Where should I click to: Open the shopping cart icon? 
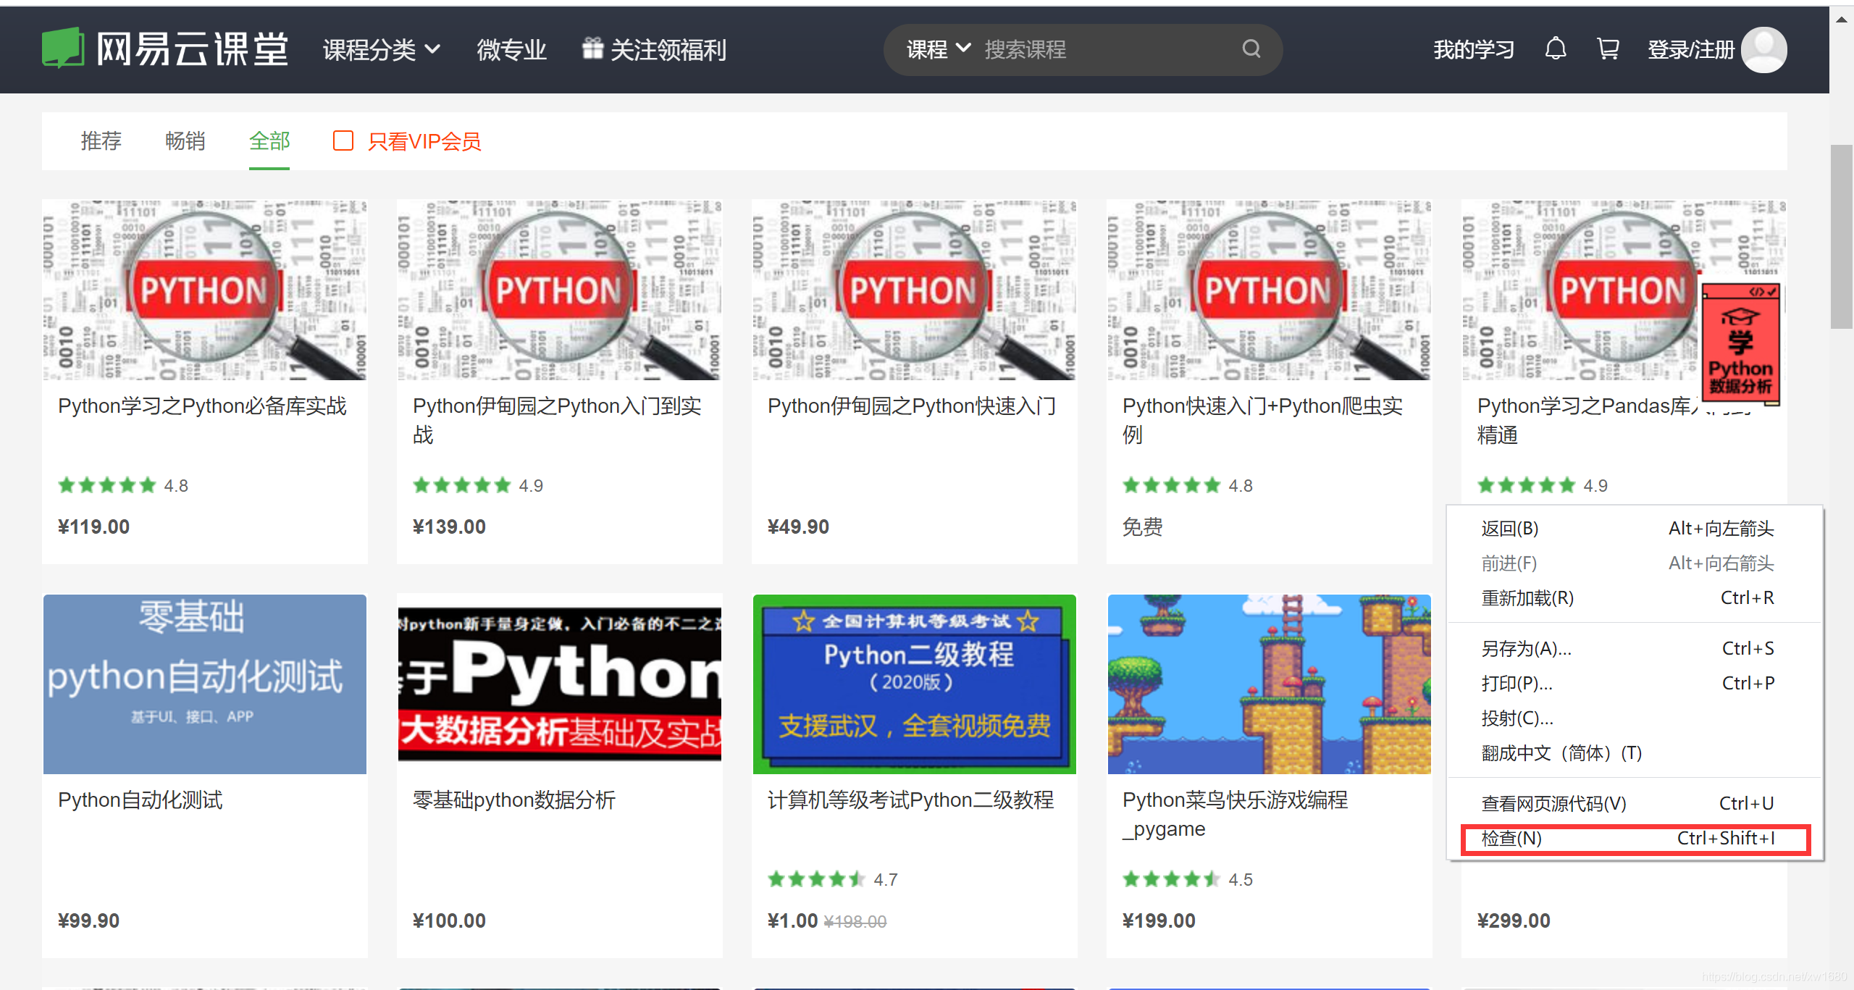1607,49
